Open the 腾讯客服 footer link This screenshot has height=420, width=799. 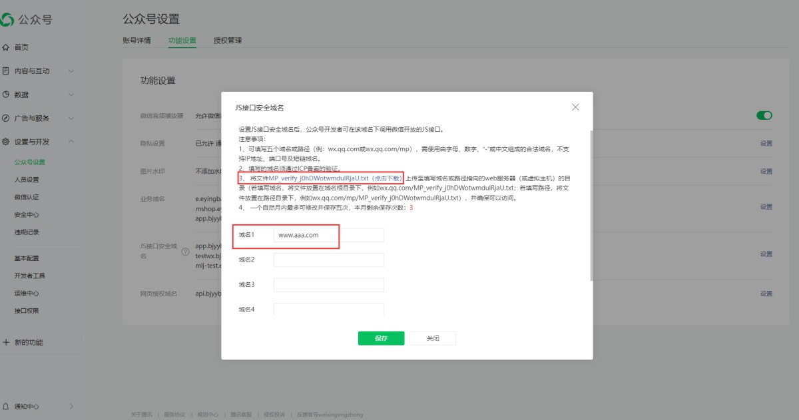[241, 415]
